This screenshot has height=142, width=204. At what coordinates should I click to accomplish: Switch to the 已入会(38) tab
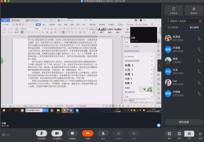tap(173, 27)
